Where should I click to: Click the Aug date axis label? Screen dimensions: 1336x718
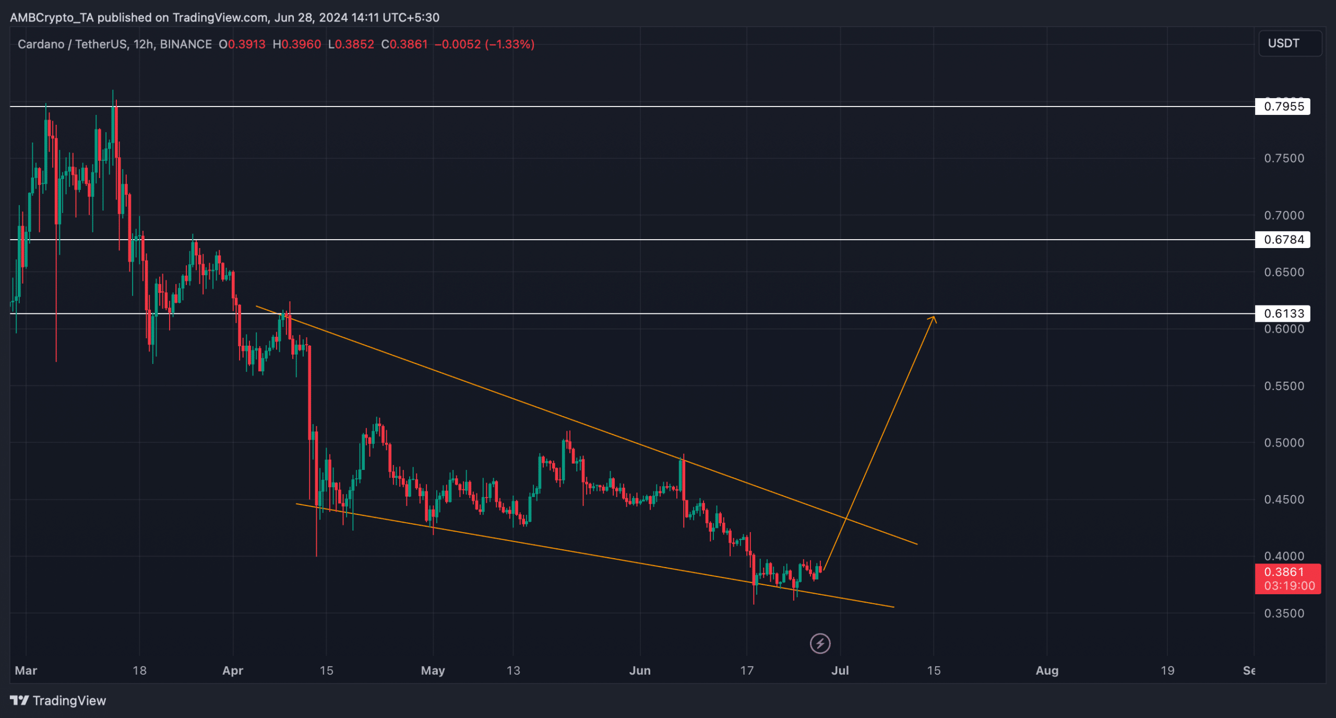pos(1047,670)
